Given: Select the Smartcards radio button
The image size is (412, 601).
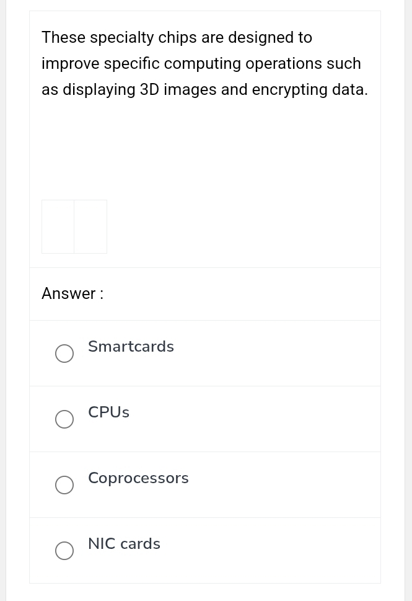Looking at the screenshot, I should (64, 354).
